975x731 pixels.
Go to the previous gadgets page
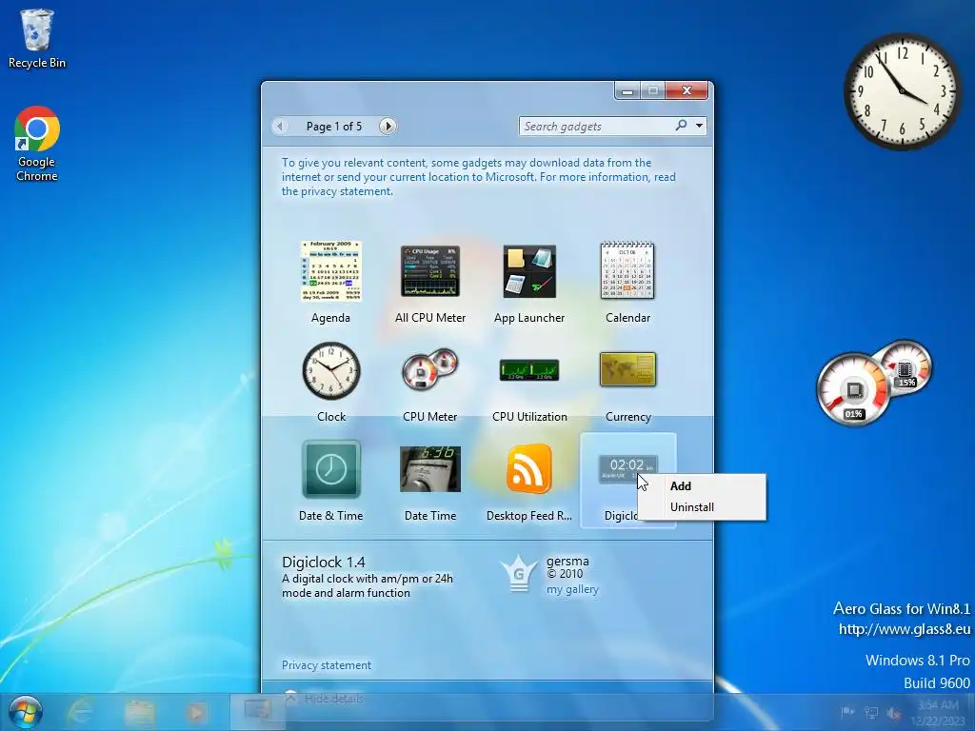pyautogui.click(x=281, y=127)
